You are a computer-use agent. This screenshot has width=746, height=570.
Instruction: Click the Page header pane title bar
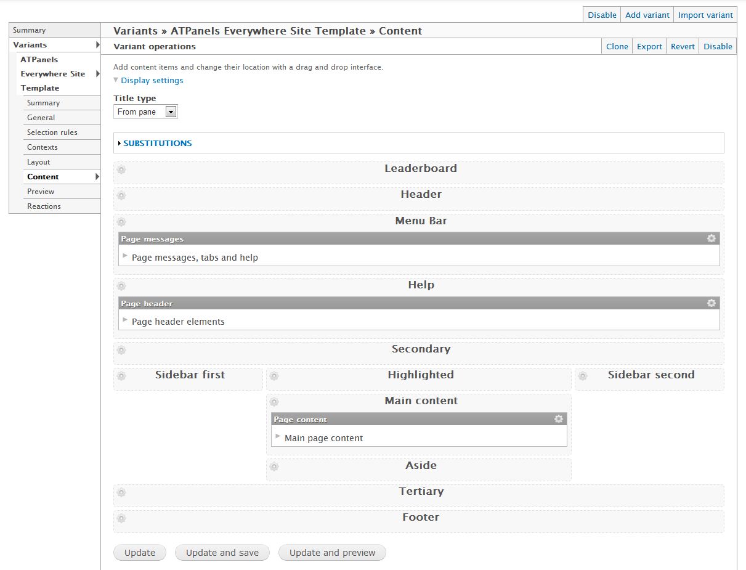419,303
